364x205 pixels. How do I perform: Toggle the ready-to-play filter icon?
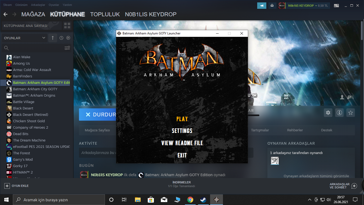coord(68,38)
